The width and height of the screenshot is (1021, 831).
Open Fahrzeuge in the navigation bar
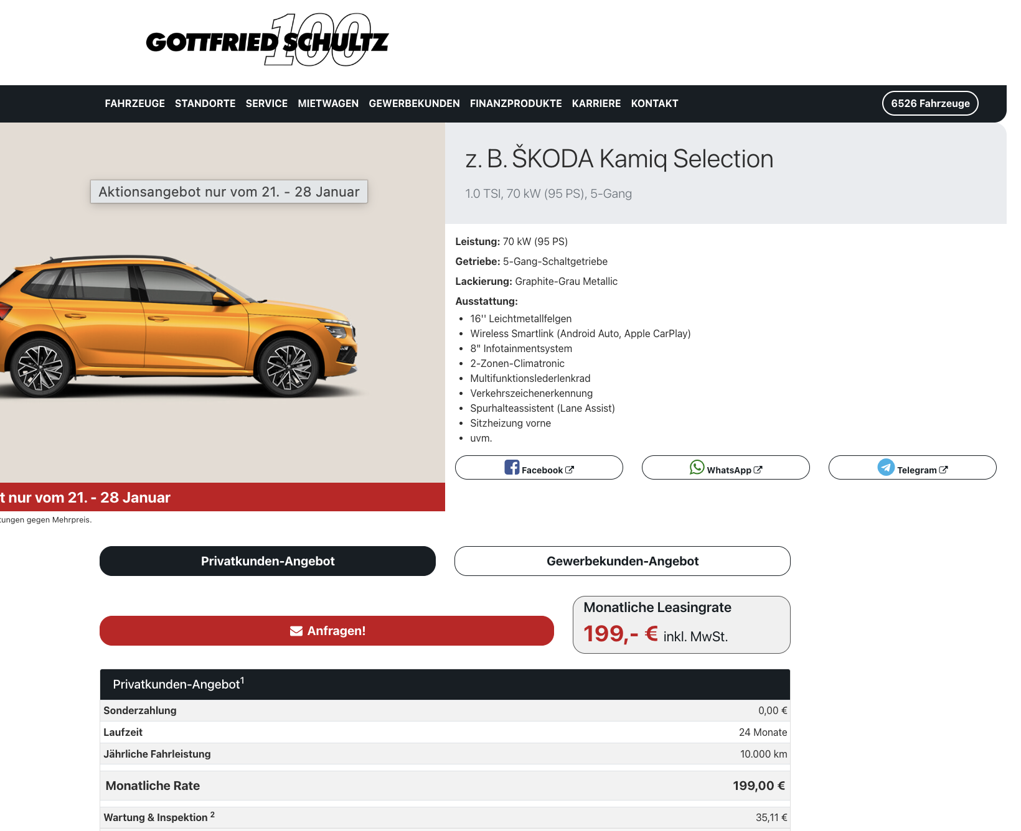(x=134, y=103)
